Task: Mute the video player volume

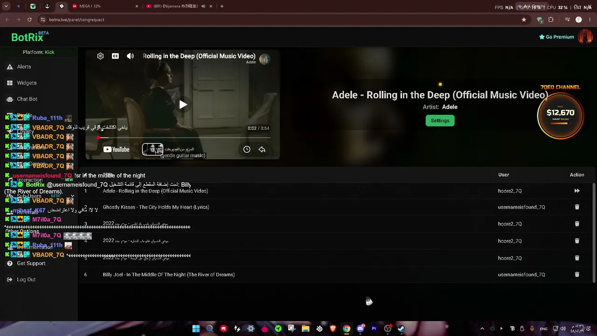Action: pos(130,56)
